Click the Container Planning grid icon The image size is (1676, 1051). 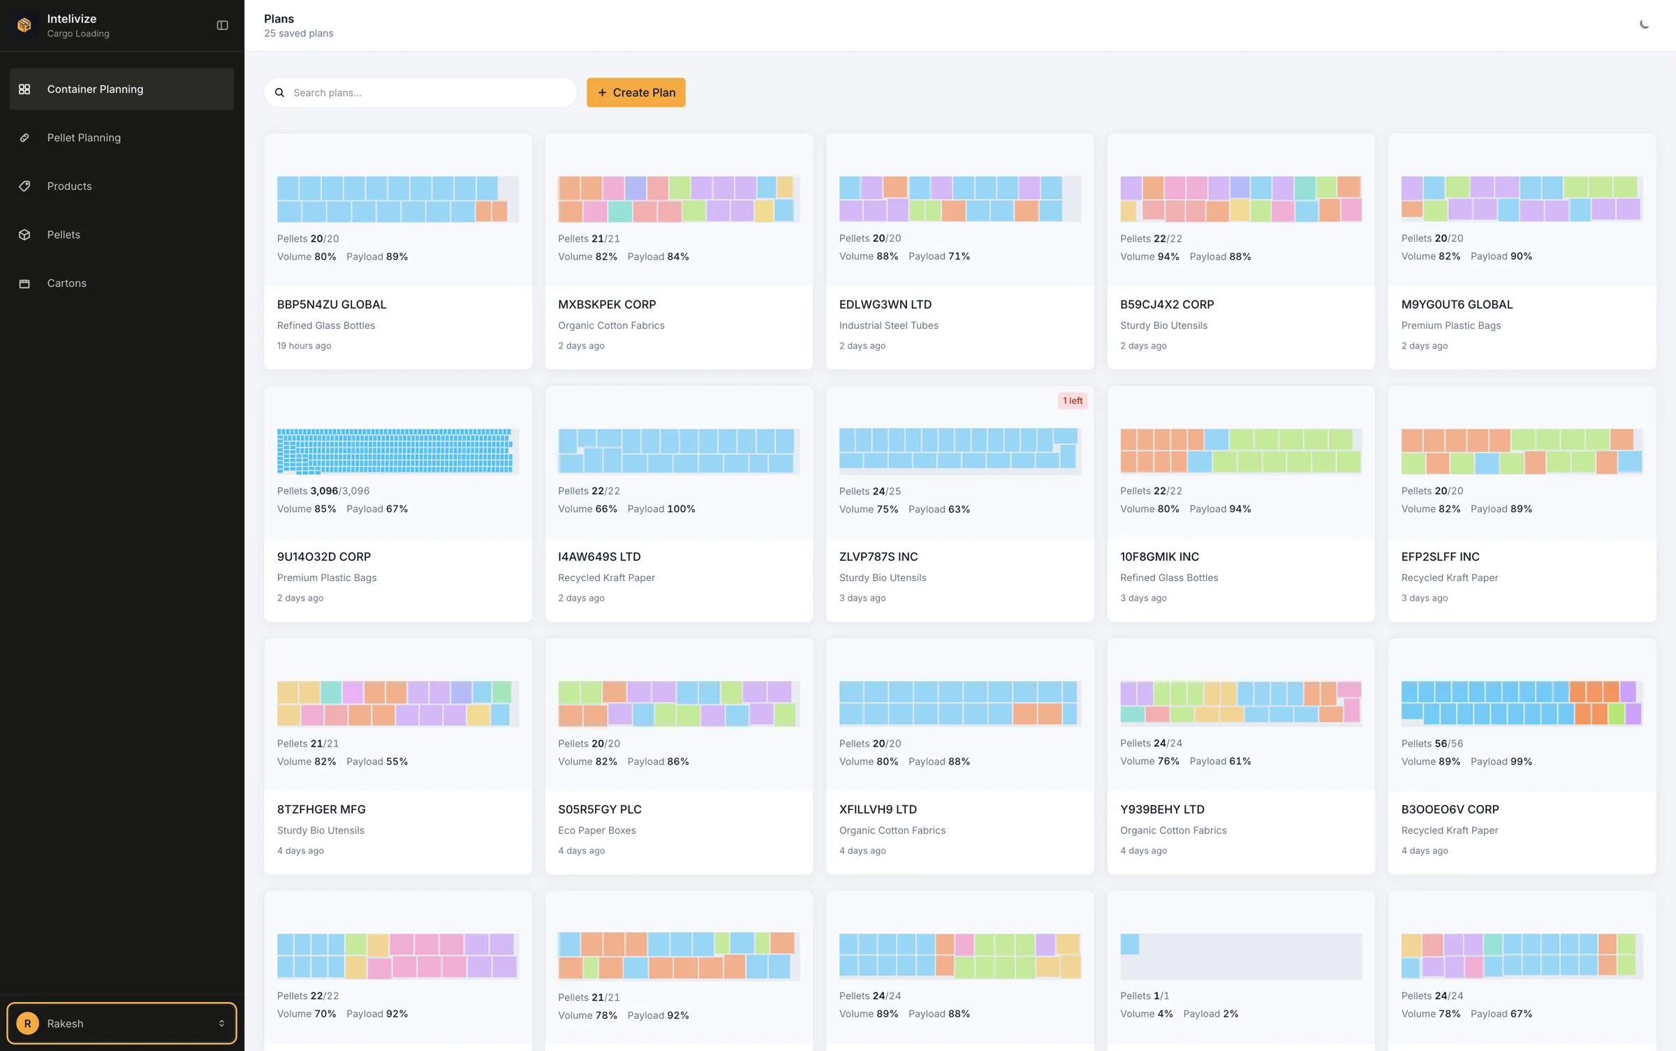24,89
